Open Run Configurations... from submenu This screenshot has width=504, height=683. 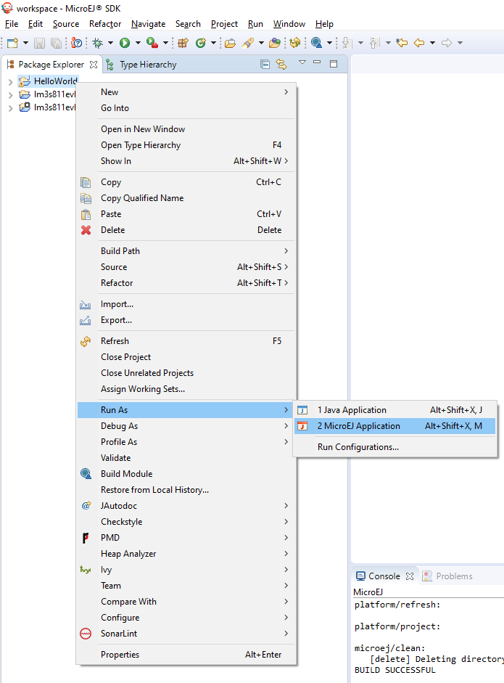point(395,447)
